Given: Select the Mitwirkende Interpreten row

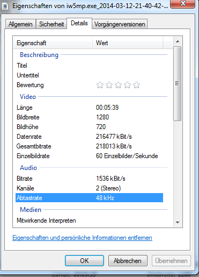Looking at the screenshot, I should (89, 221).
